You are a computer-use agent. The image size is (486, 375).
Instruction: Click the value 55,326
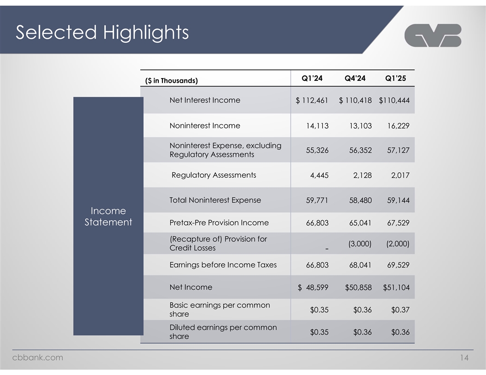click(317, 150)
